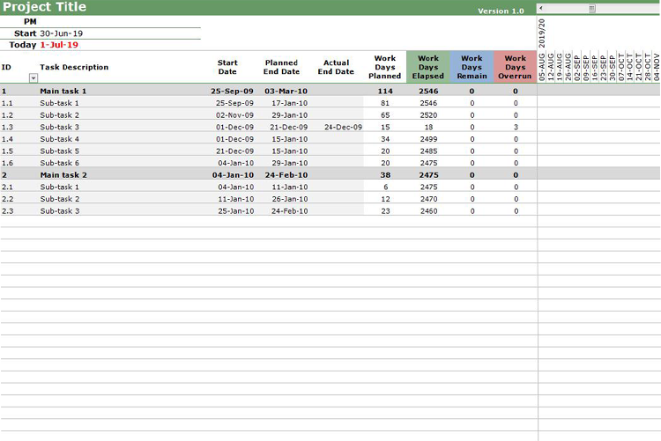Click Actual End Date 24-Dec-09 for Sub-task 3

tap(343, 127)
